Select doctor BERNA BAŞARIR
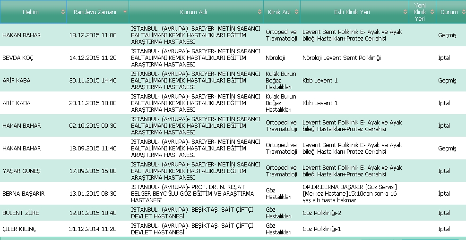This screenshot has width=466, height=240. (24, 194)
